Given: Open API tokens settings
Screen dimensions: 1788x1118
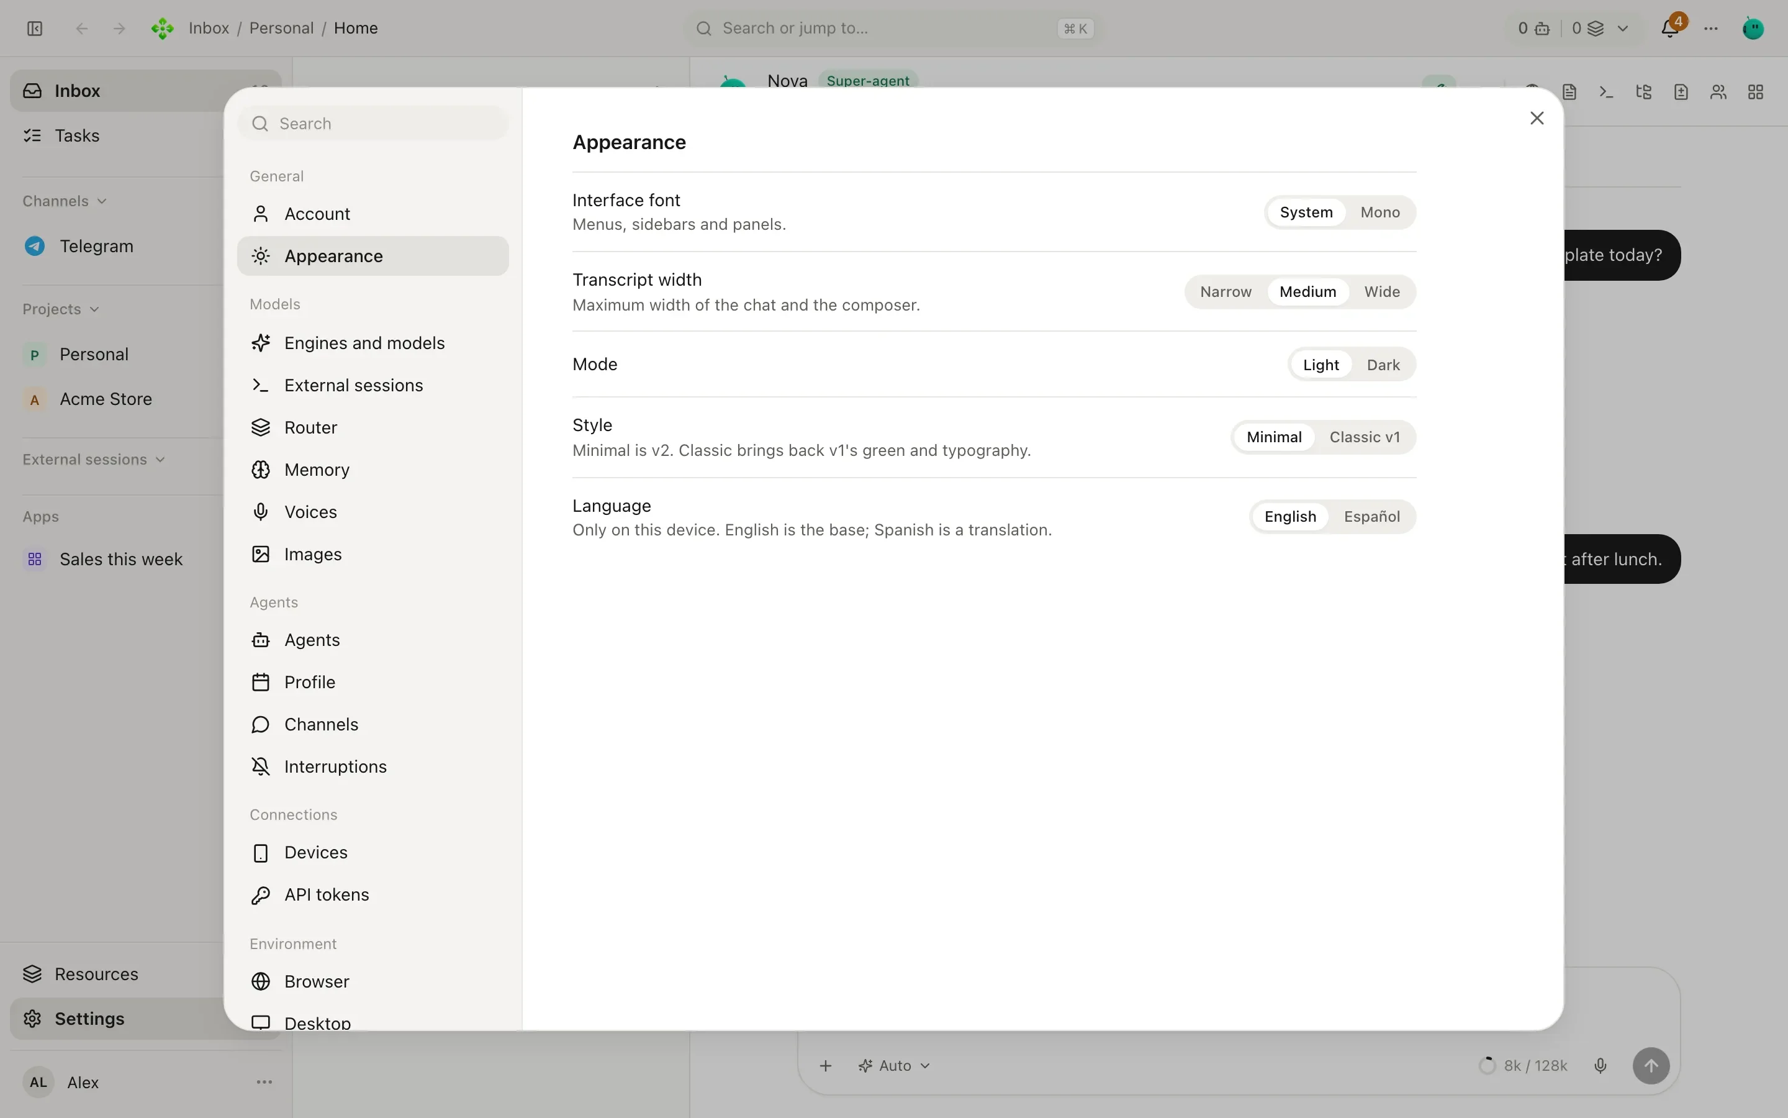Looking at the screenshot, I should [x=372, y=894].
